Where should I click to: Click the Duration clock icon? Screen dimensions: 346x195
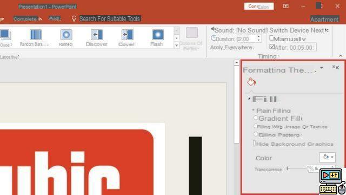click(213, 38)
